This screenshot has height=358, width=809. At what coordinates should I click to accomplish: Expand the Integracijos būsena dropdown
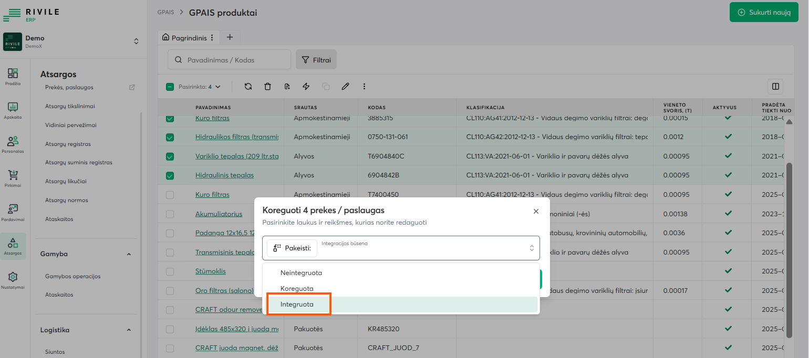click(x=531, y=248)
